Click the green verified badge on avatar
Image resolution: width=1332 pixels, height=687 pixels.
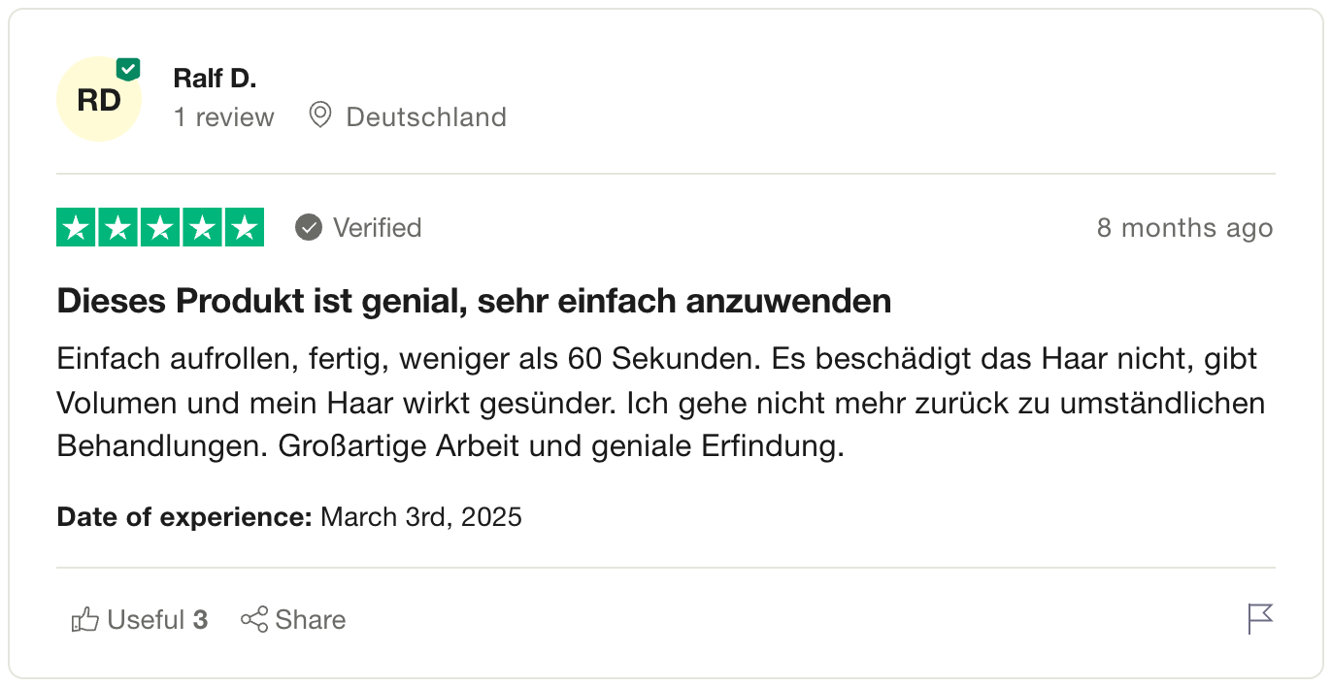[x=128, y=69]
